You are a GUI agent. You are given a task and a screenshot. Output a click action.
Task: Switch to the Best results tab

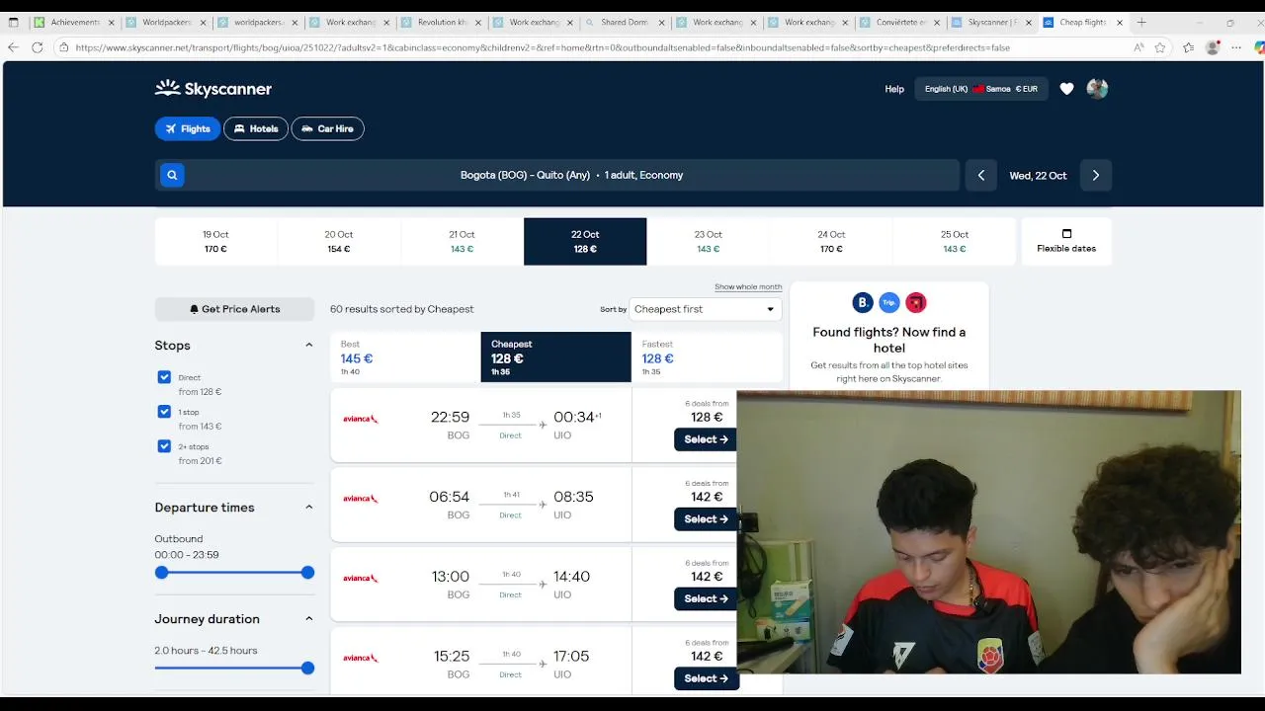(x=405, y=357)
